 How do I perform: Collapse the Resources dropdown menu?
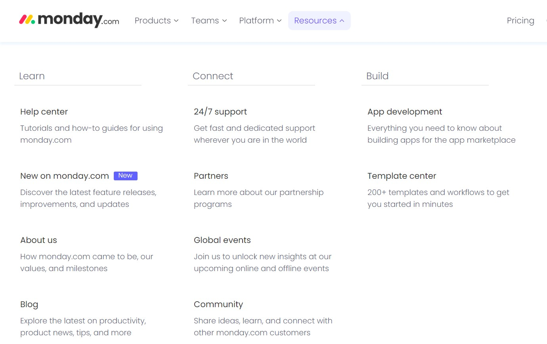(x=319, y=21)
